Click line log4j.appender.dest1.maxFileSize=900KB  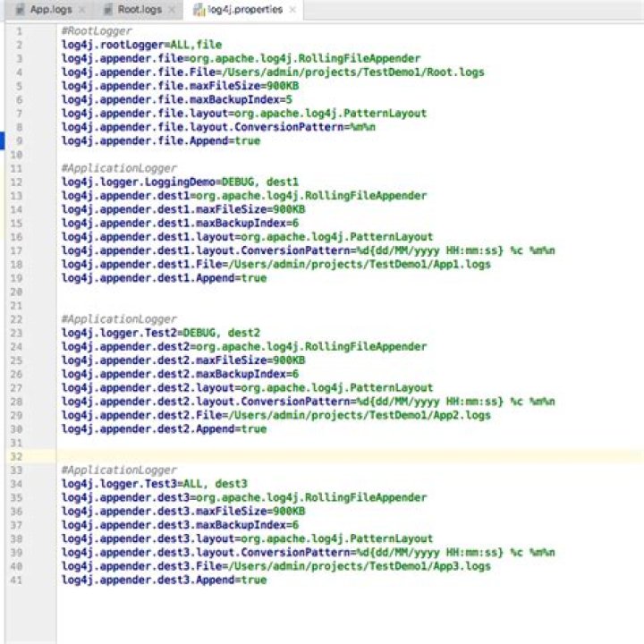(x=183, y=209)
